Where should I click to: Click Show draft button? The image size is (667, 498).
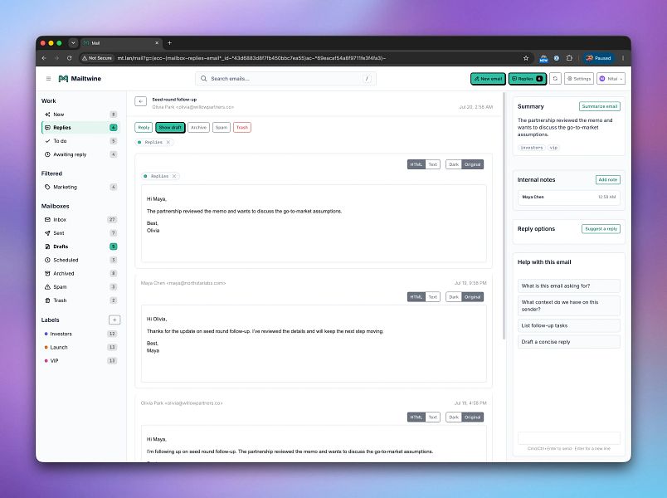click(x=170, y=128)
